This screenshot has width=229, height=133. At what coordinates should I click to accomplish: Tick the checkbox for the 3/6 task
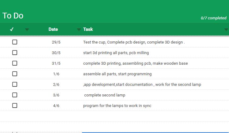(15, 95)
